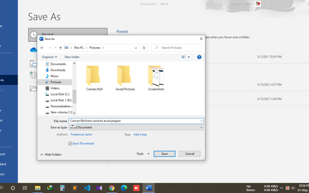Click the Save button
Screen dimensions: 309x193
pyautogui.click(x=164, y=154)
